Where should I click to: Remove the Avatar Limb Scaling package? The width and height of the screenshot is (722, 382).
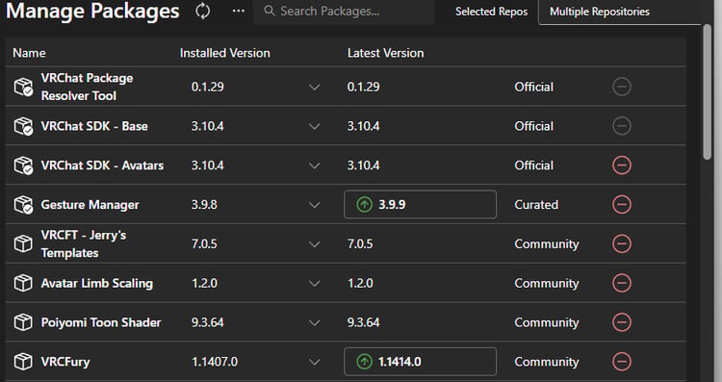click(x=622, y=283)
